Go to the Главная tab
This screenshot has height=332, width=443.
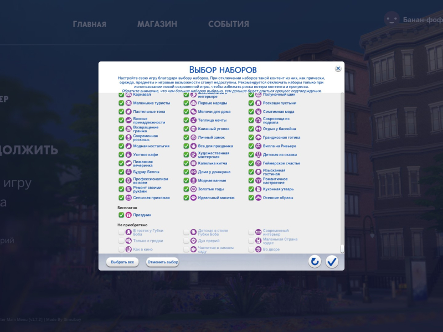(x=90, y=24)
